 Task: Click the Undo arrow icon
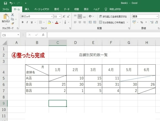coord(11,3)
